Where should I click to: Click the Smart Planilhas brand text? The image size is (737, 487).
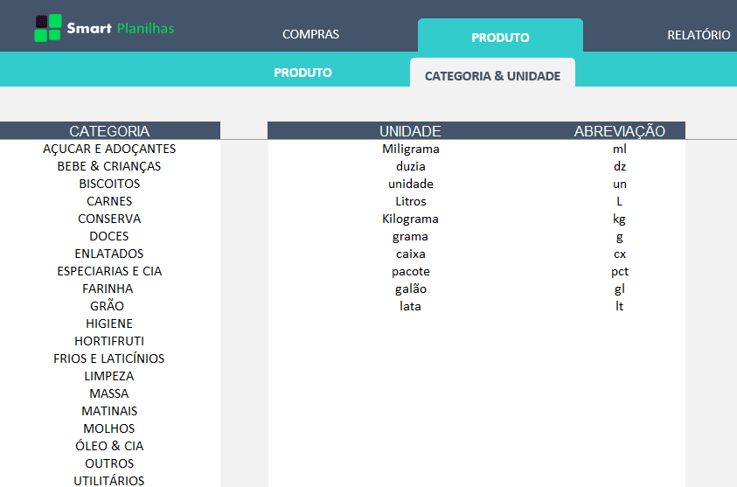pos(121,28)
